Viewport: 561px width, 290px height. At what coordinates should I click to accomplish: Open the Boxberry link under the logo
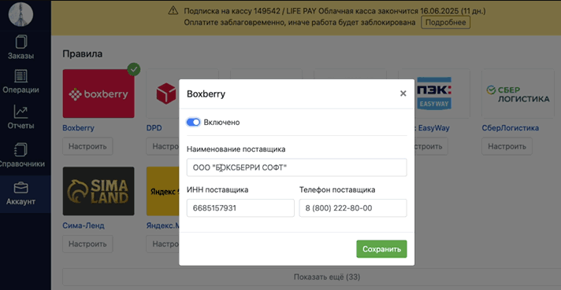click(78, 127)
